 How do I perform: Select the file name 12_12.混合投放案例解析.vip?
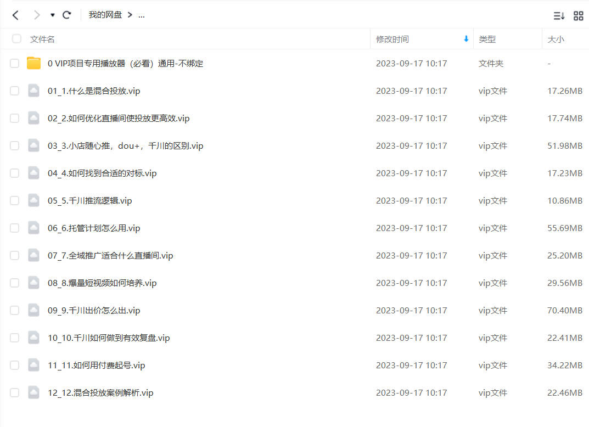100,392
